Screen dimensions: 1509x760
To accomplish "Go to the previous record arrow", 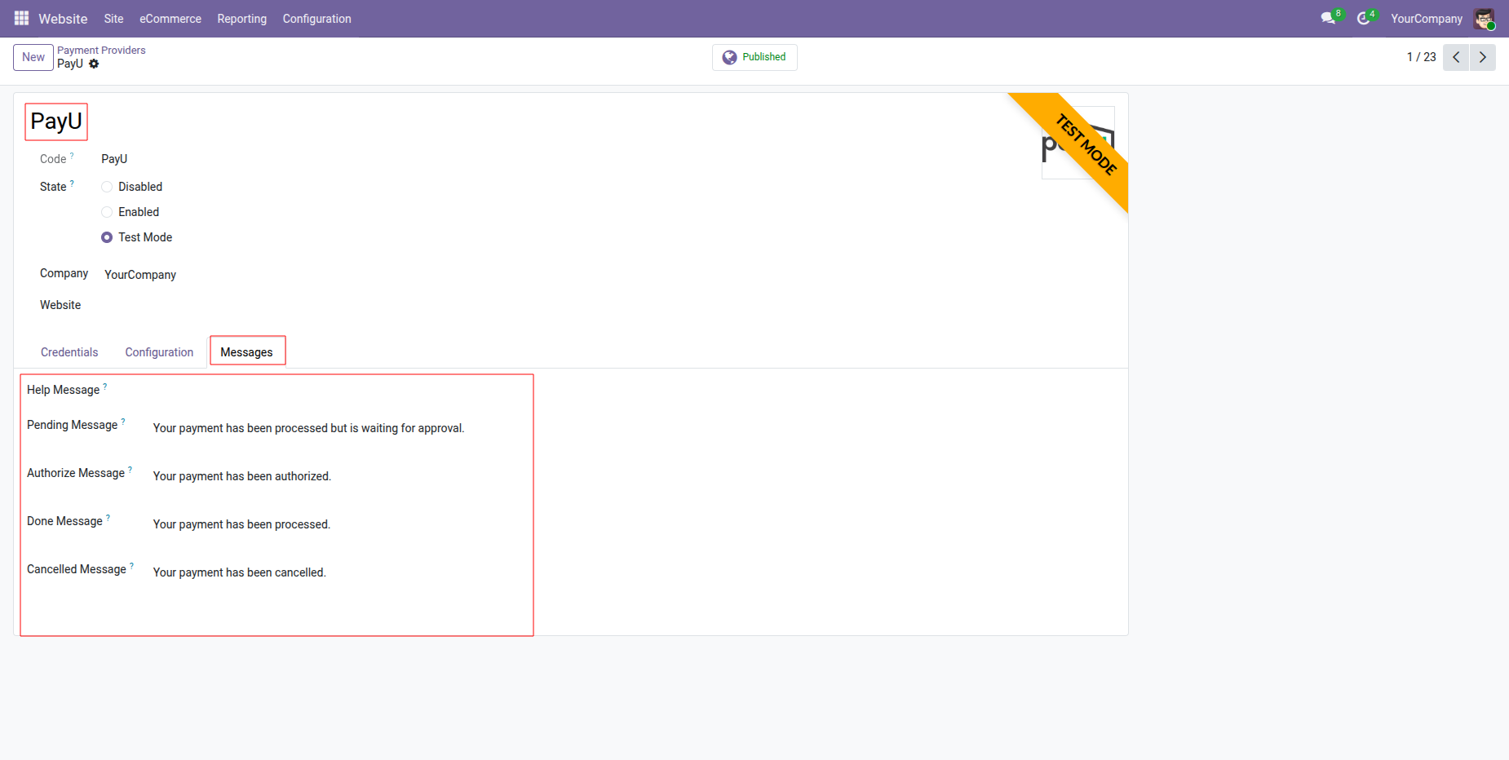I will (x=1456, y=57).
